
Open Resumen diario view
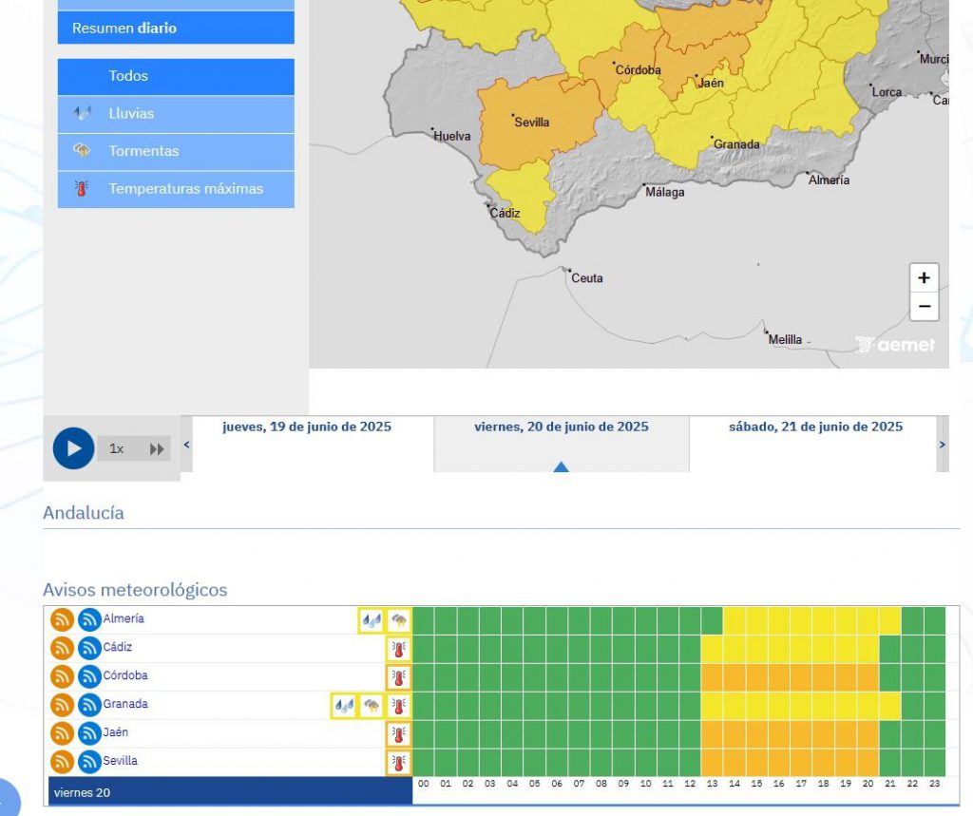(x=176, y=28)
